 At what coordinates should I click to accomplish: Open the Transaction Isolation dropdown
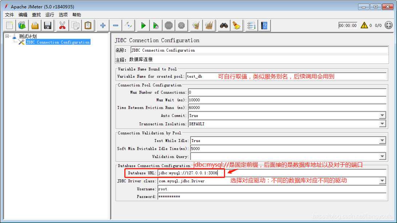[382, 124]
